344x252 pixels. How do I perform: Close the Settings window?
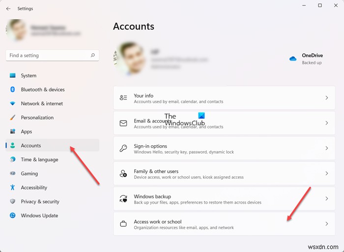[336, 5]
